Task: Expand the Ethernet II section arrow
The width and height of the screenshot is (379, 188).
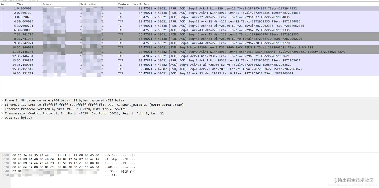Action: (x=2, y=105)
